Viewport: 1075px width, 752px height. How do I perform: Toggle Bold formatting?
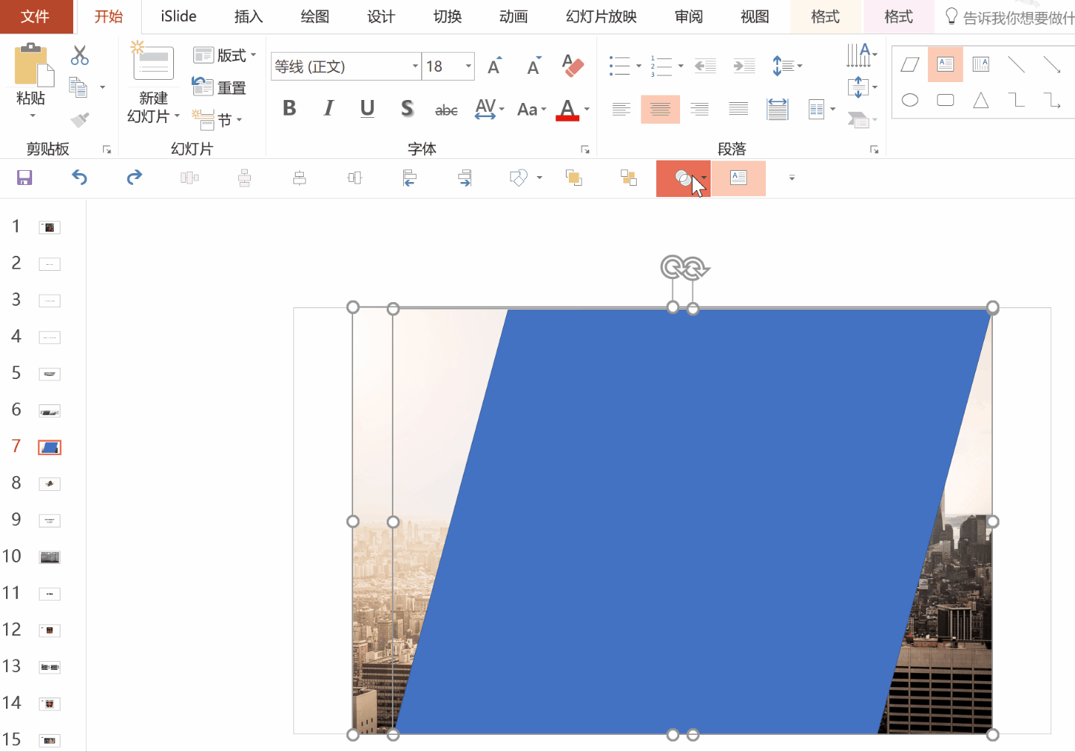pyautogui.click(x=290, y=109)
